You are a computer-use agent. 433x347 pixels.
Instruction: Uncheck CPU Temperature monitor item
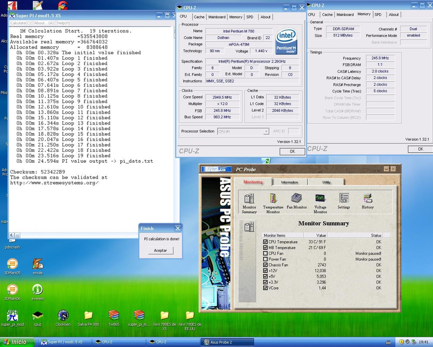(x=265, y=242)
